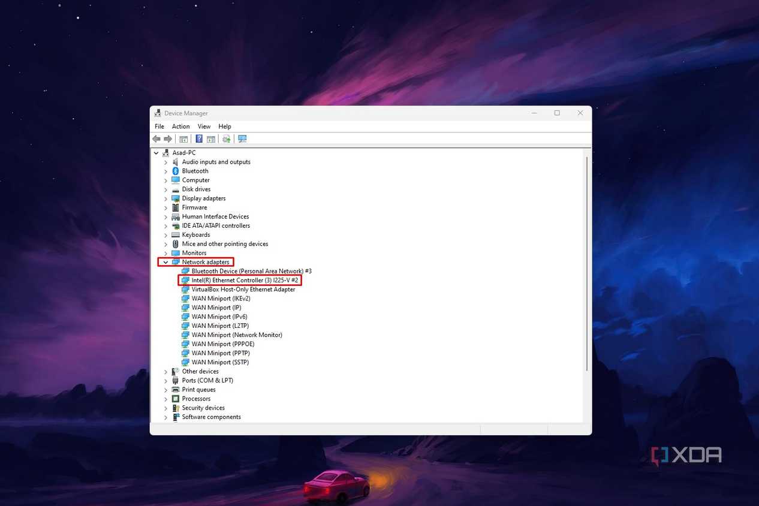Minimize the Device Manager window
Viewport: 759px width, 506px height.
point(534,113)
